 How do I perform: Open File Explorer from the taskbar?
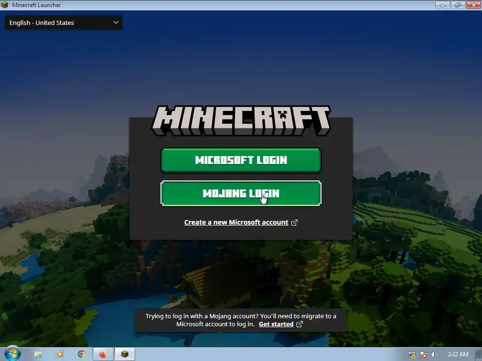(x=38, y=354)
